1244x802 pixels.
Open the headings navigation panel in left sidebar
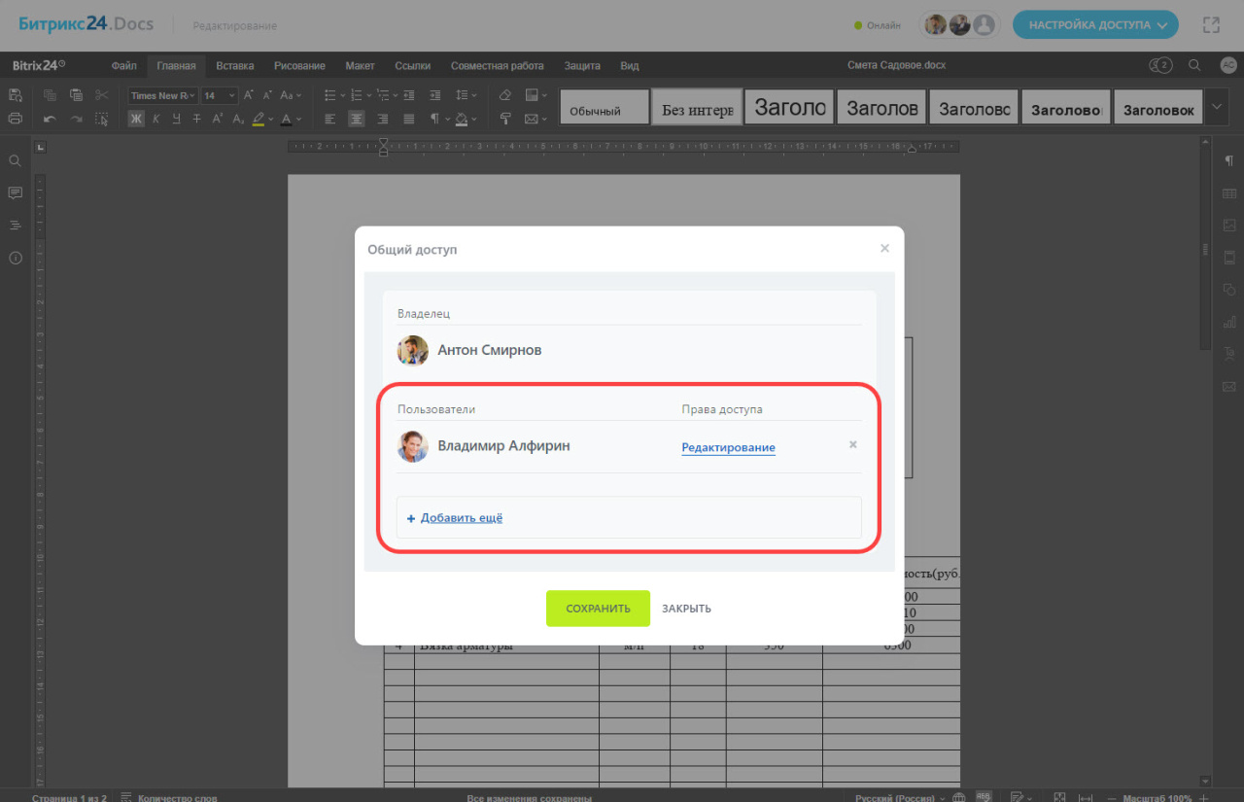(15, 226)
